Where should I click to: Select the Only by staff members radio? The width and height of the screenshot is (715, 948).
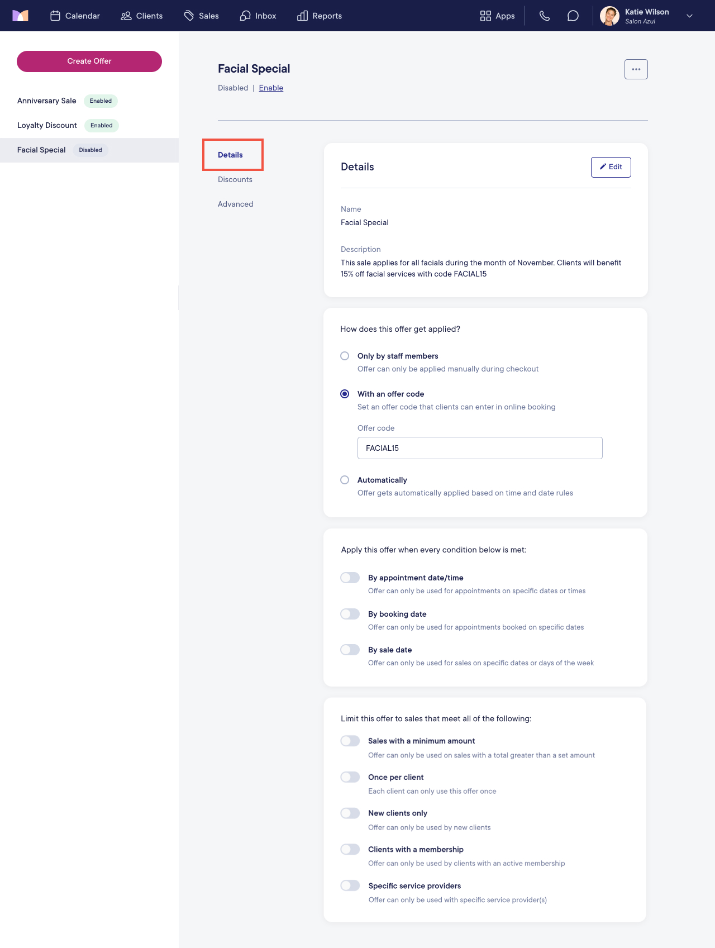(x=345, y=356)
